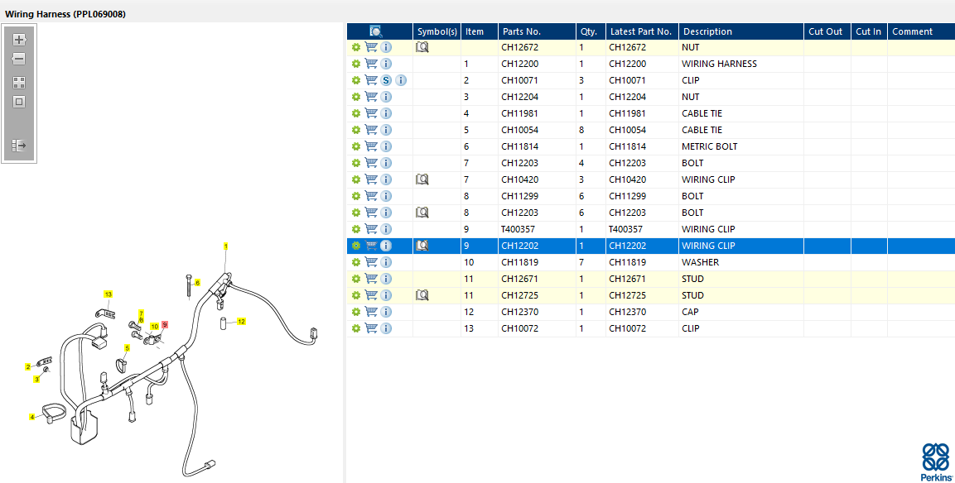Image resolution: width=955 pixels, height=483 pixels.
Task: Open symbol book icon for CH10420
Action: [x=422, y=179]
